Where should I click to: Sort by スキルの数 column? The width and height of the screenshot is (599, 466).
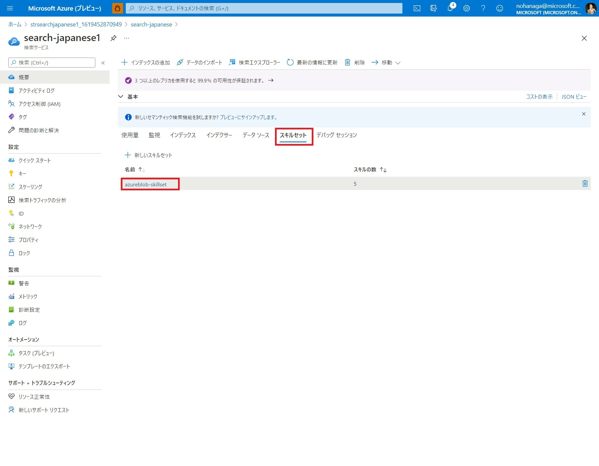(x=370, y=169)
